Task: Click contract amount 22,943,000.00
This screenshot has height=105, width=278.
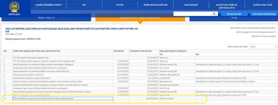Action: [123, 92]
